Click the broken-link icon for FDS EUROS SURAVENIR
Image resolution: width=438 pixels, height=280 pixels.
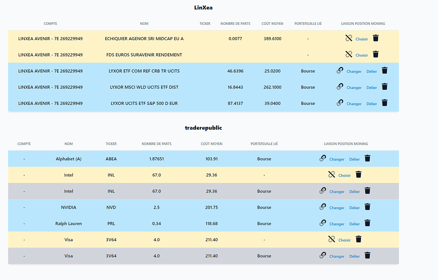[349, 54]
